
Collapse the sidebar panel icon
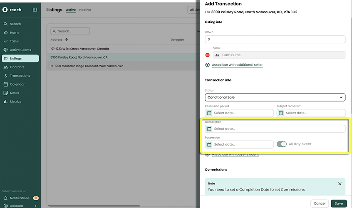pyautogui.click(x=35, y=10)
